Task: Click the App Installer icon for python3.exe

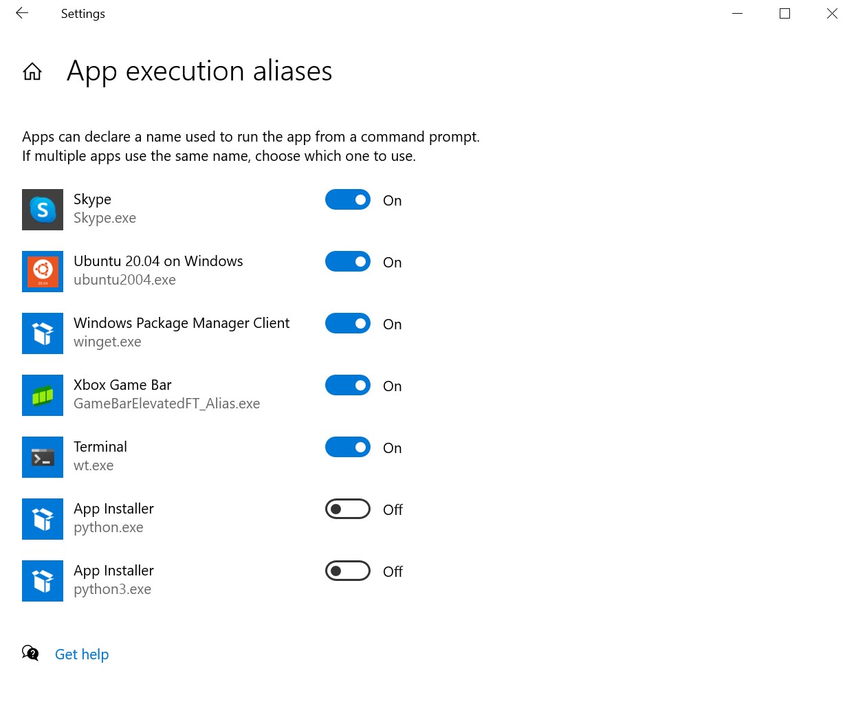Action: pos(43,581)
